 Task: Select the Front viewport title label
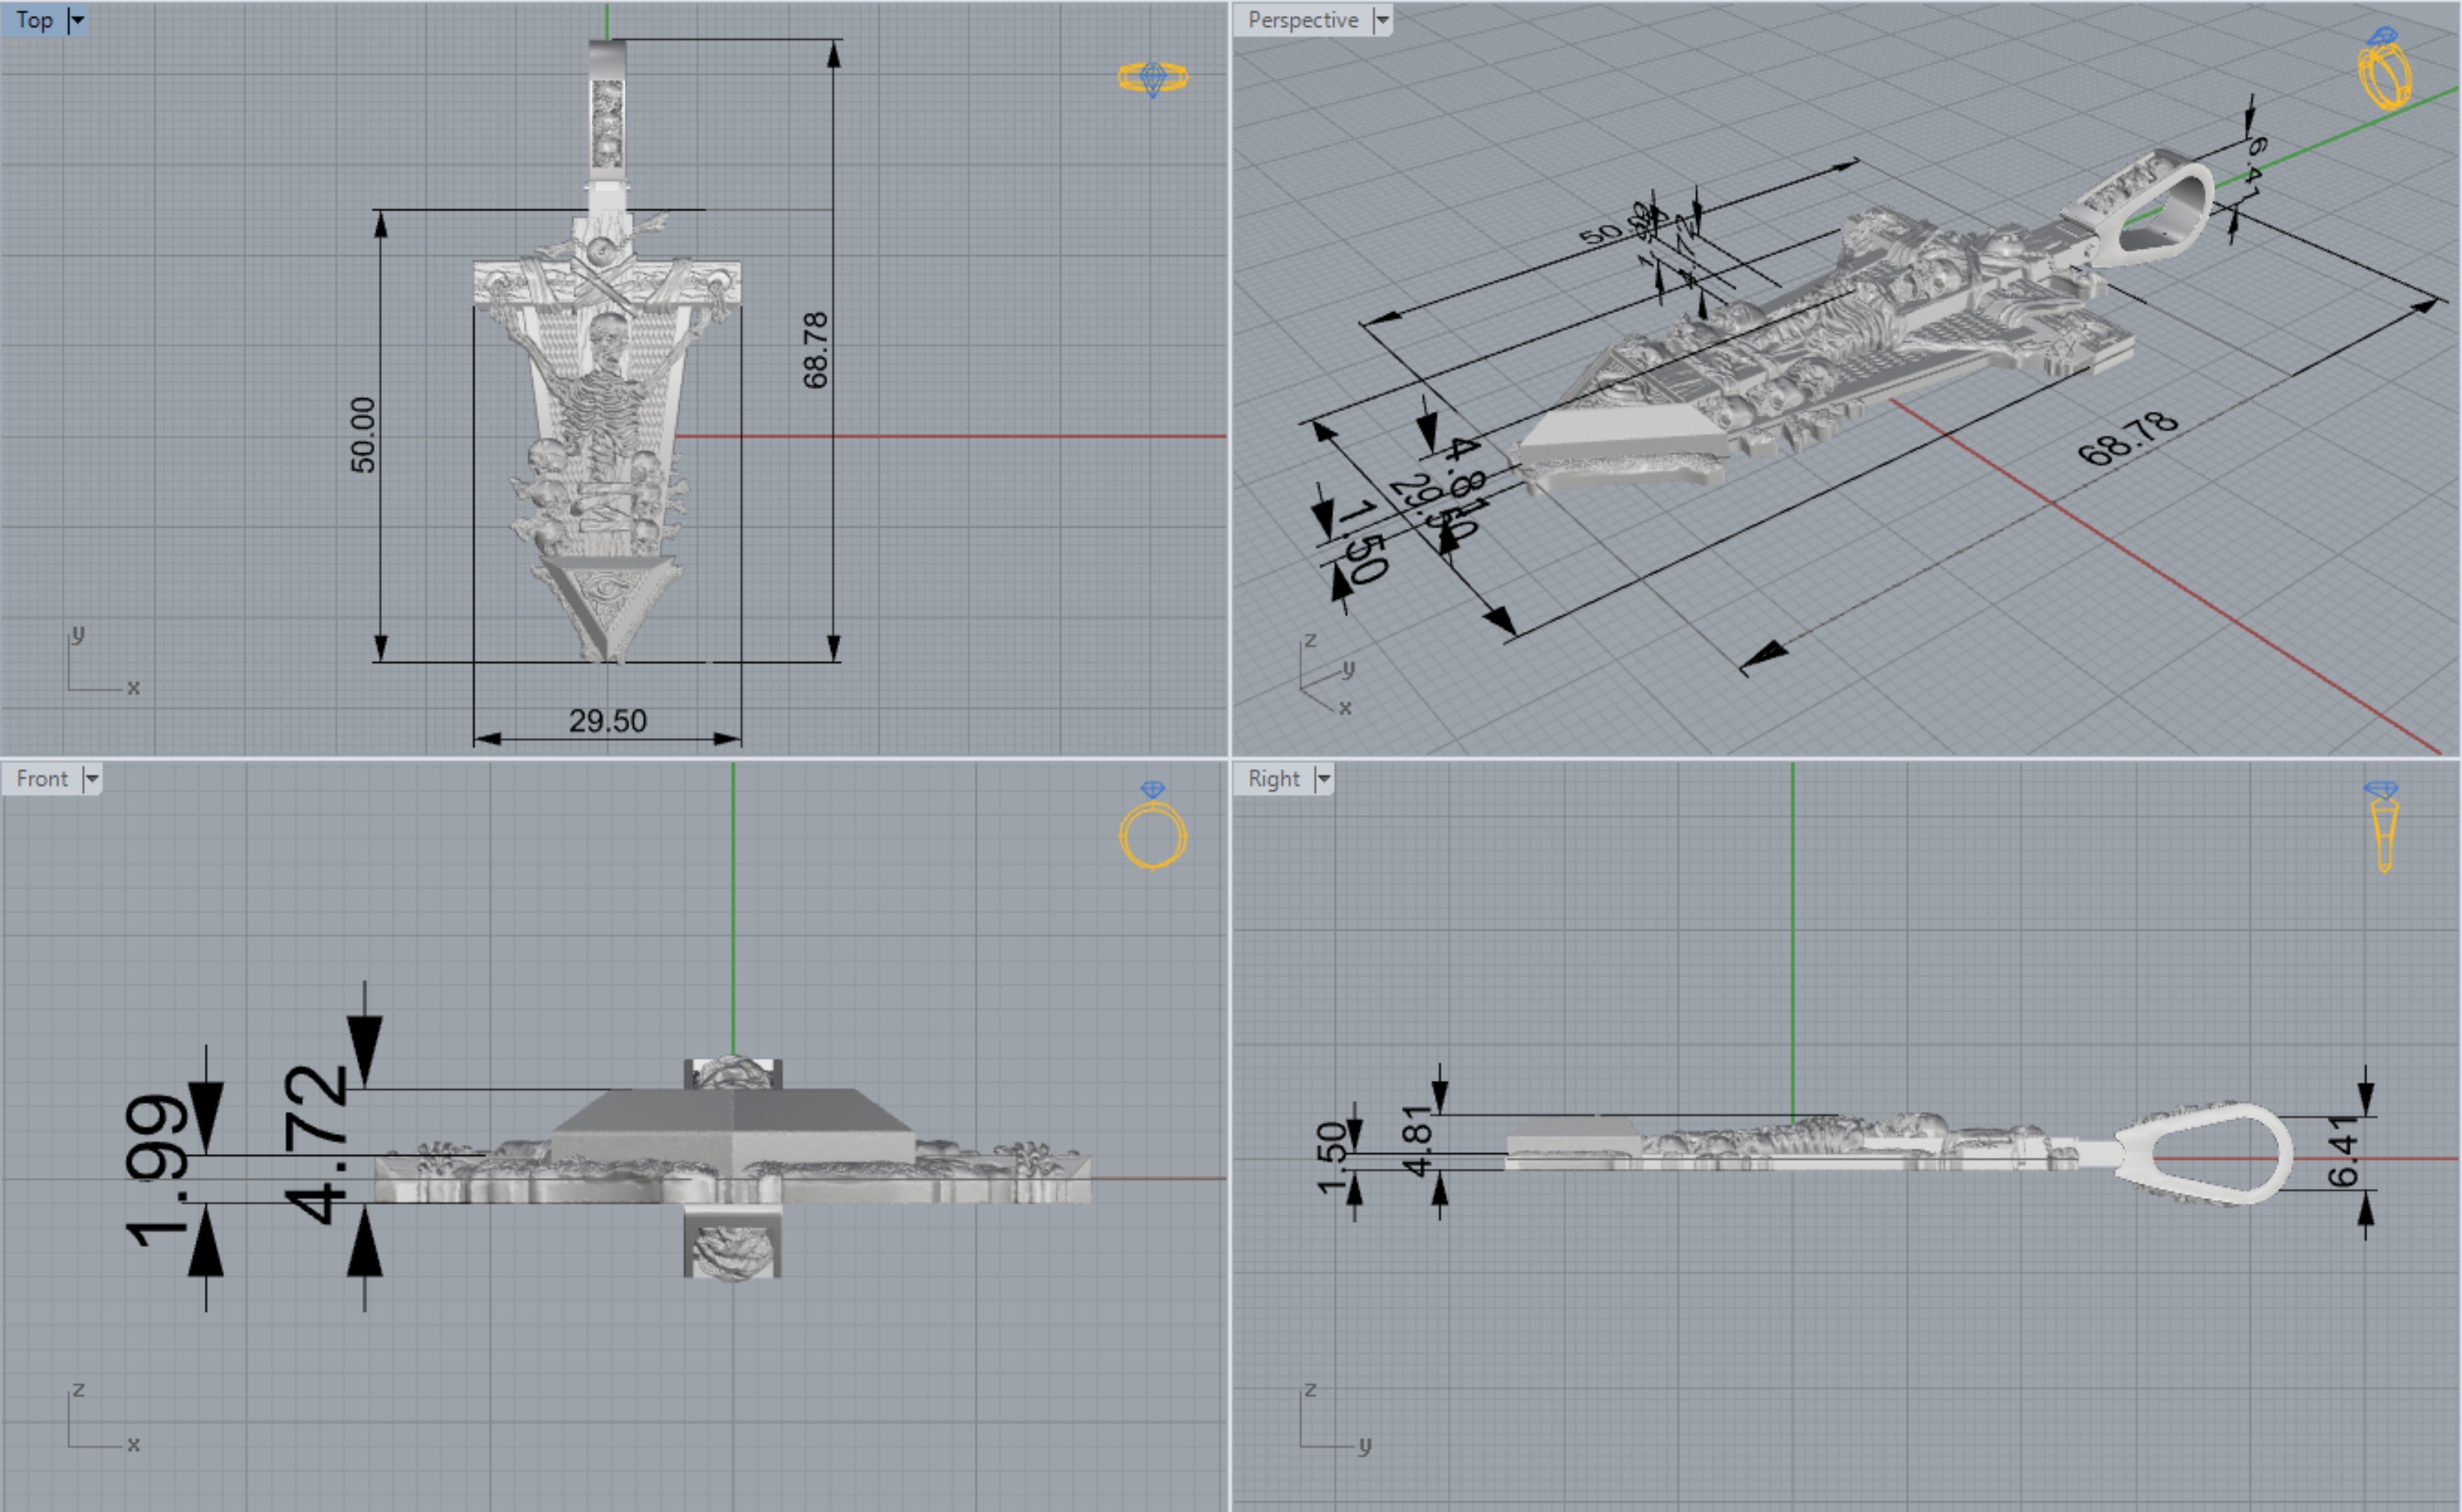point(42,779)
